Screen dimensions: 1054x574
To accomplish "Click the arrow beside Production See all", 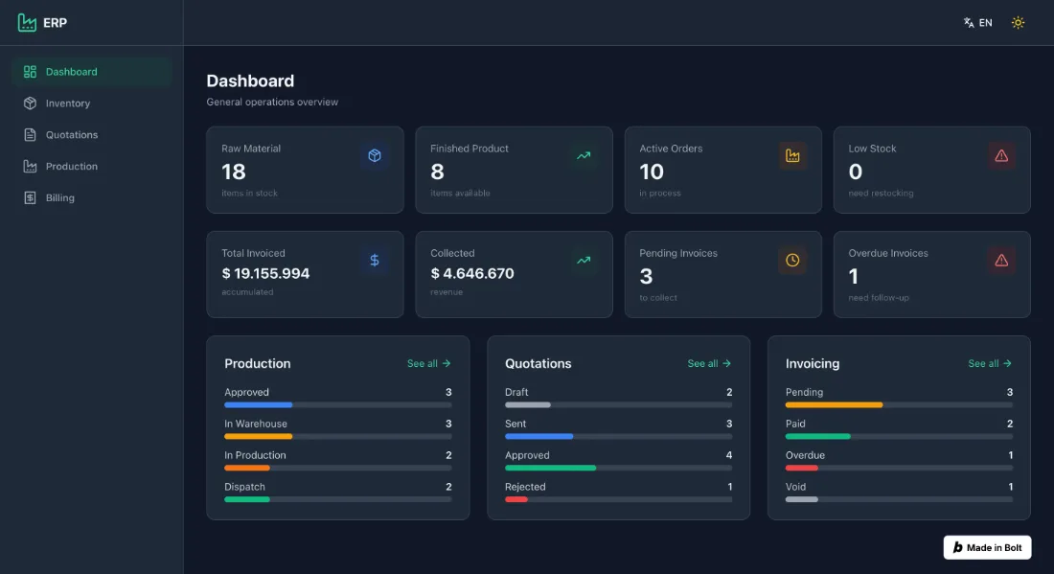I will point(447,363).
